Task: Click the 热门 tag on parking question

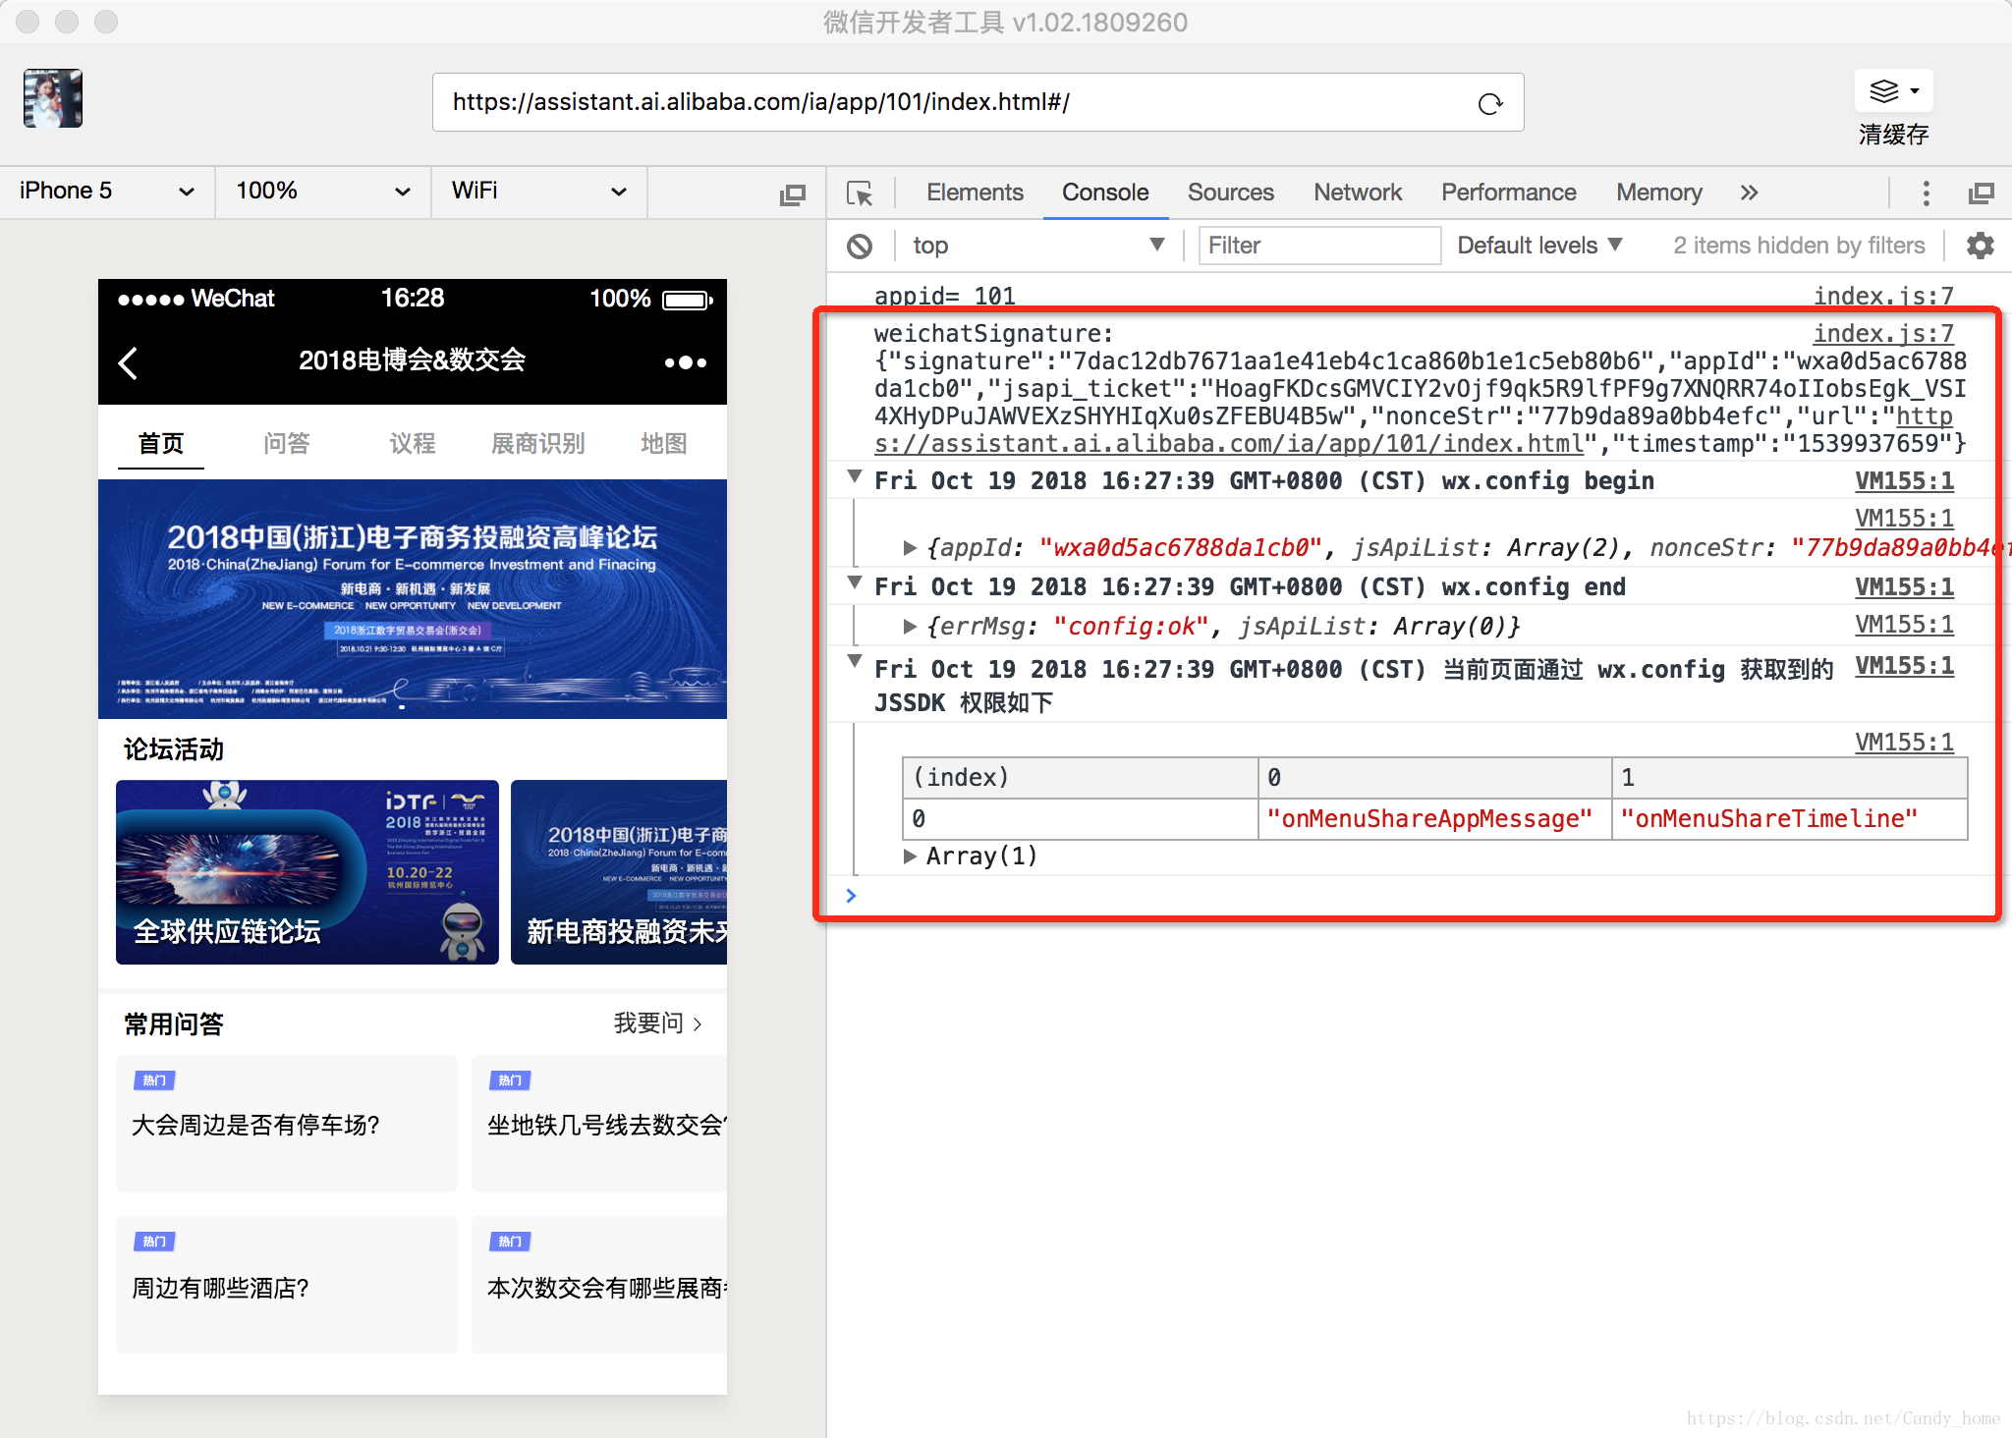Action: tap(154, 1080)
